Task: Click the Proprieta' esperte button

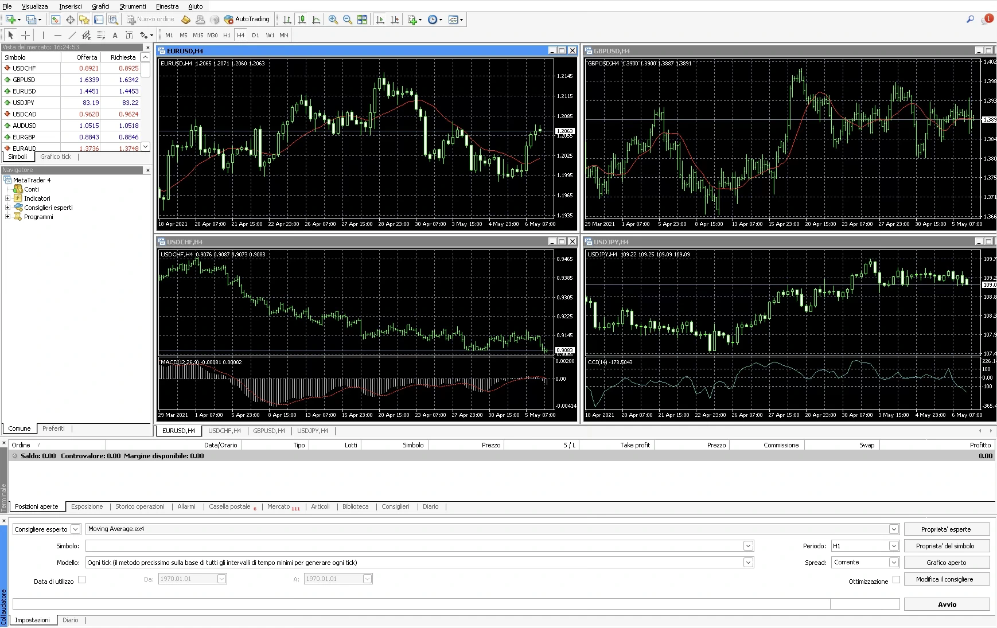Action: pos(947,529)
